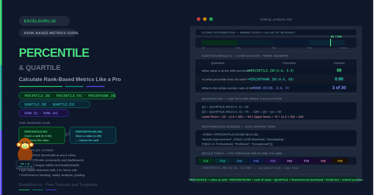Click the =RANK.EQ(88, A:A, 0) formula
The height and width of the screenshot is (195, 374).
(x=271, y=88)
